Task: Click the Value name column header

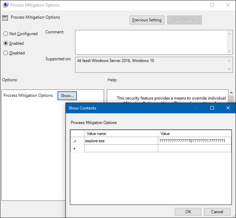Action: [121, 134]
